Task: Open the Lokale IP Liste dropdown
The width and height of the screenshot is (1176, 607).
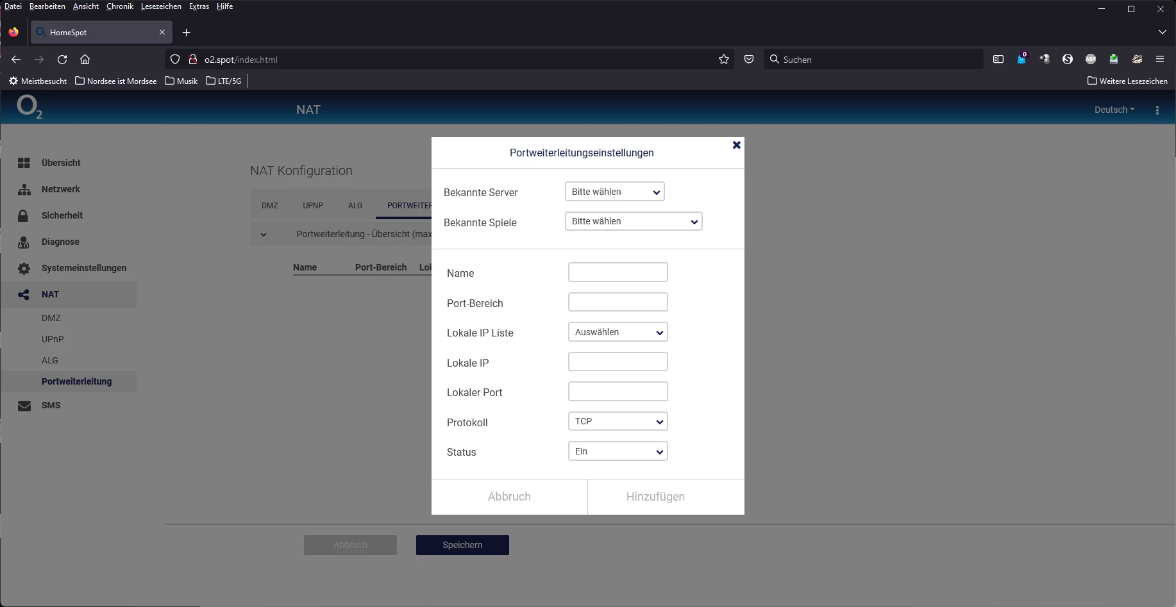Action: [618, 332]
